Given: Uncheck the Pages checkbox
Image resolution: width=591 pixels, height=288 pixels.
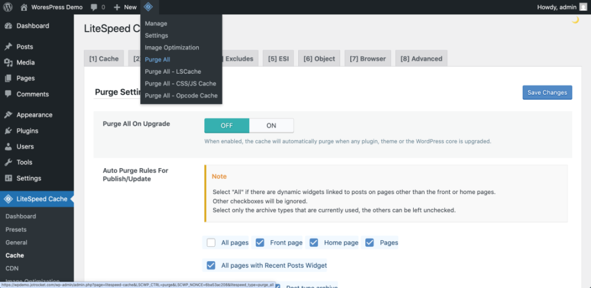Looking at the screenshot, I should click(x=369, y=242).
